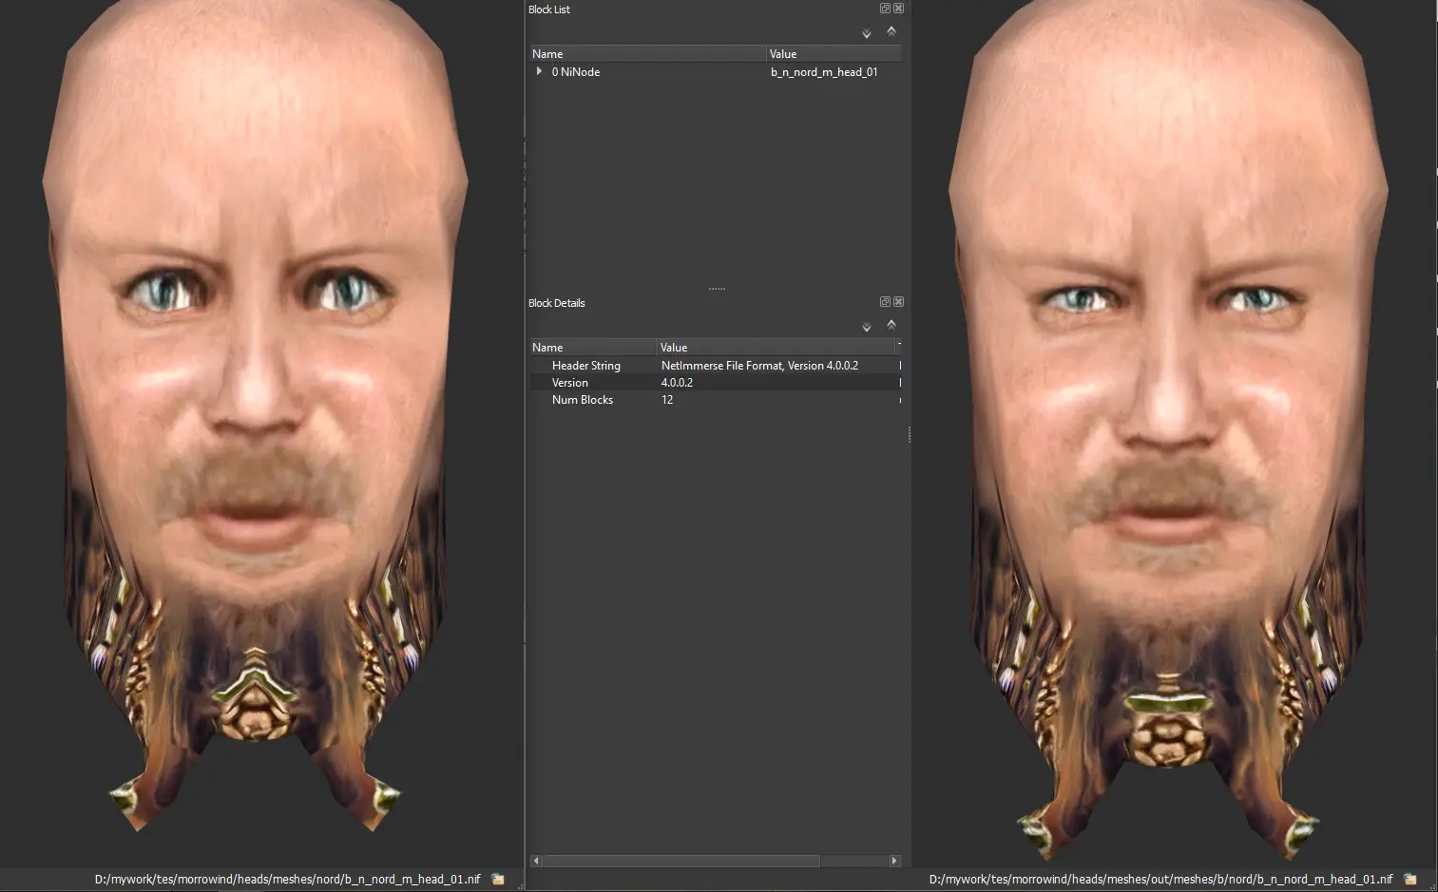Screen dimensions: 1438x892
Task: Click Block List Name column header
Action: click(x=648, y=54)
